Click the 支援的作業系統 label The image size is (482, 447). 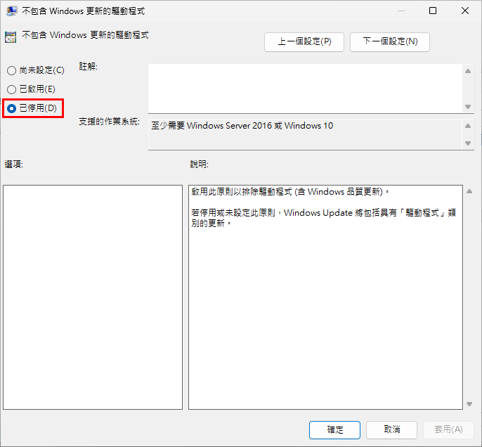[x=109, y=122]
